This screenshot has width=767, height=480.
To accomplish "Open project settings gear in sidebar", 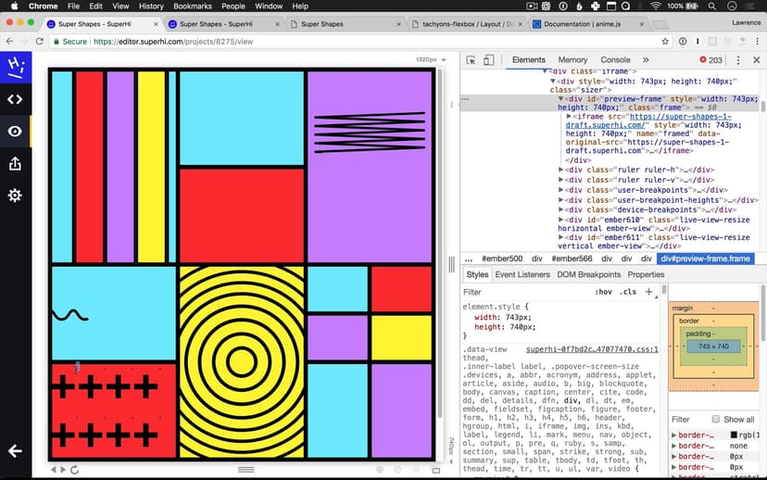I will click(15, 196).
